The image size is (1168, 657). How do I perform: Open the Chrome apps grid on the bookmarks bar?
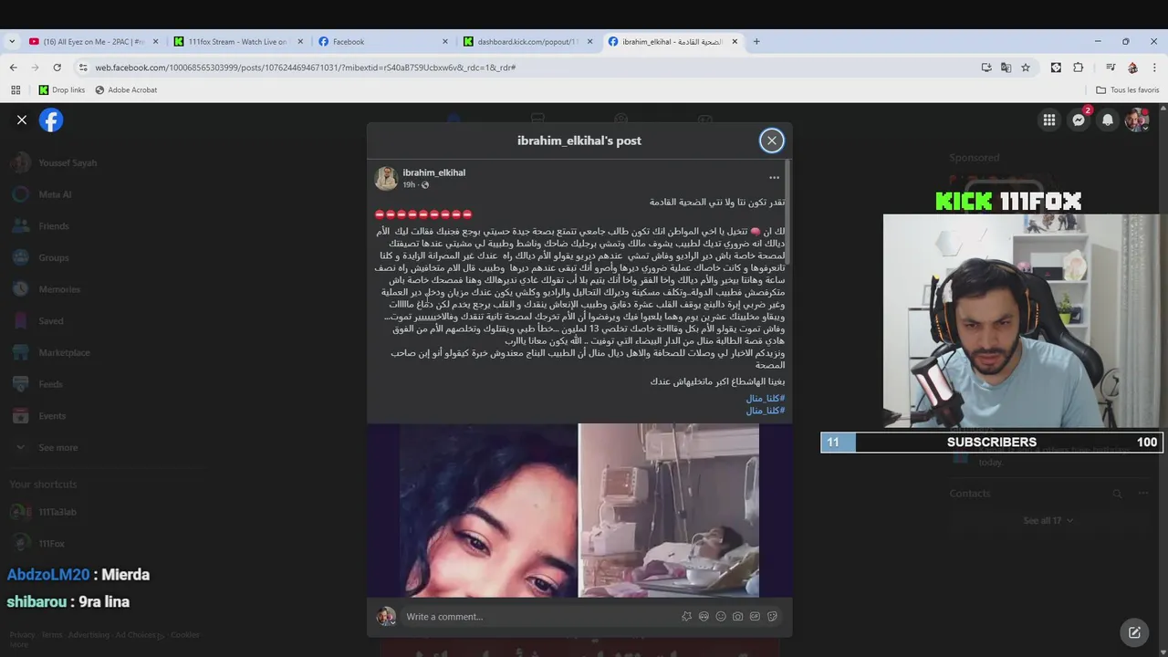pos(16,89)
